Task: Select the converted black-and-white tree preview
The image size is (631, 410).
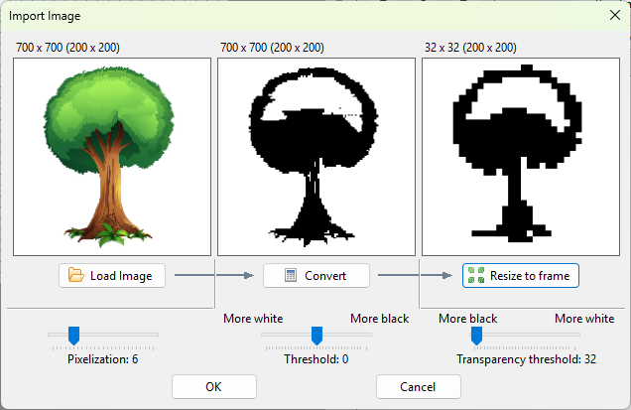Action: click(x=316, y=157)
